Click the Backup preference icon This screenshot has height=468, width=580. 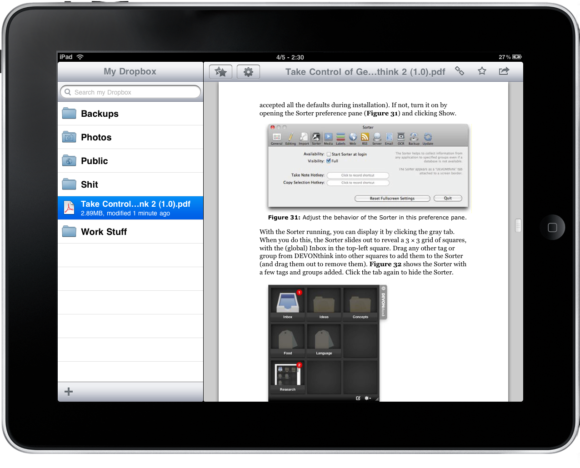(x=414, y=138)
